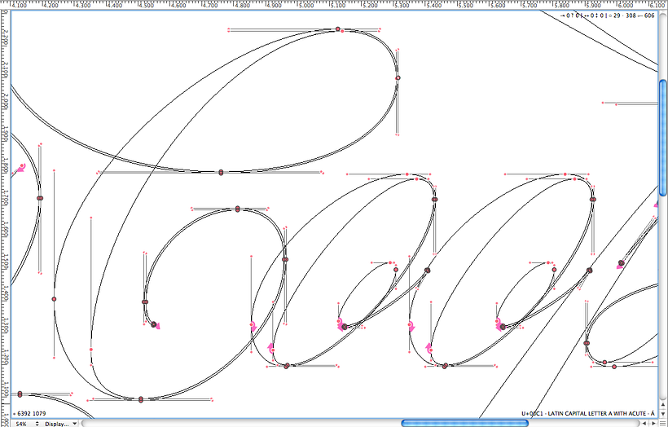Click the ruler origin corner box
The height and width of the screenshot is (427, 668).
[5, 5]
